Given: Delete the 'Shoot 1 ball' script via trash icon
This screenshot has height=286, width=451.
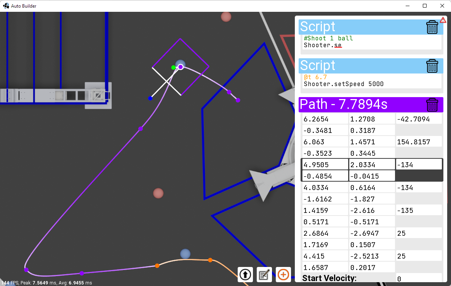Looking at the screenshot, I should click(432, 27).
